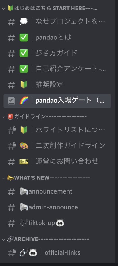Click the green checkmark on 自己紹介アンケート
Screen dimensions: 118x266
[x=24, y=69]
